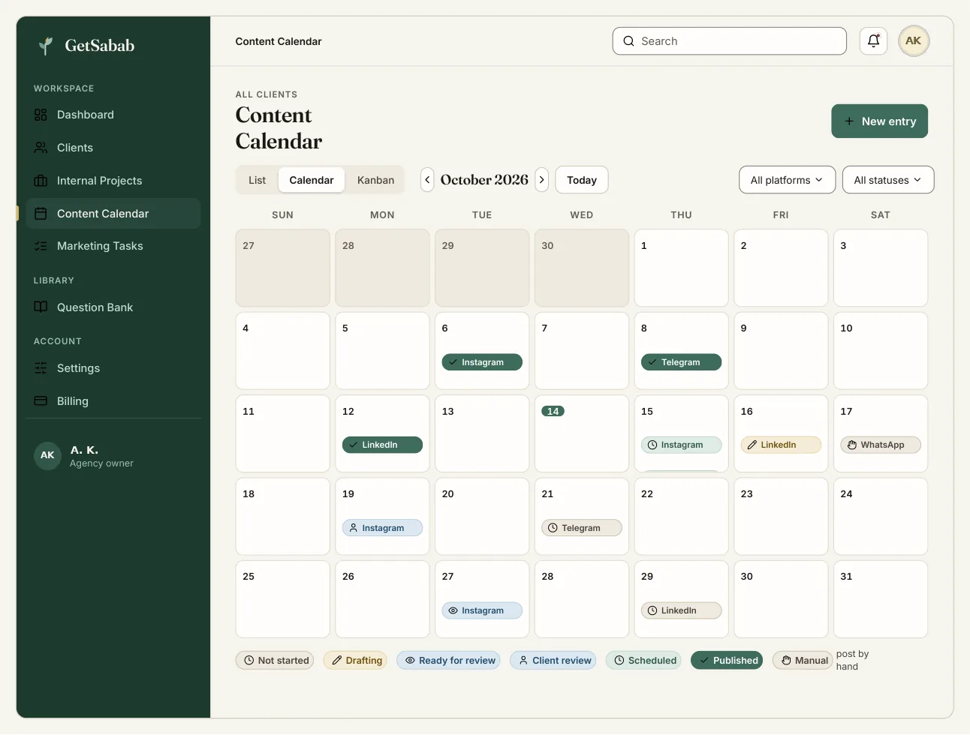Click the October 23 day cell
Screen dimensions: 970x735
pyautogui.click(x=781, y=517)
